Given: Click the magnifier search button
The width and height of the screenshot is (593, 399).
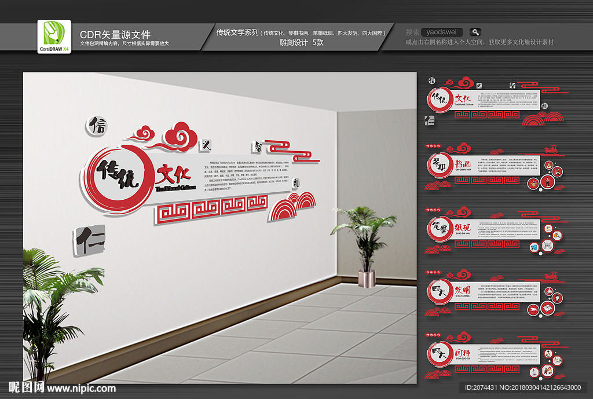Looking at the screenshot, I should tap(475, 32).
